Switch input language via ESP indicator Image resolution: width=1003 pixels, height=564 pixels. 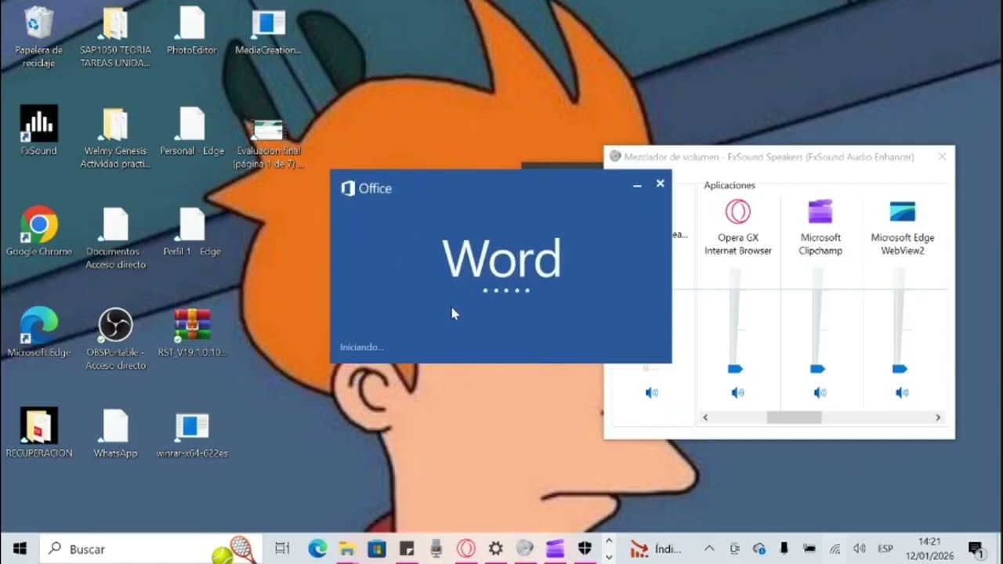tap(885, 549)
